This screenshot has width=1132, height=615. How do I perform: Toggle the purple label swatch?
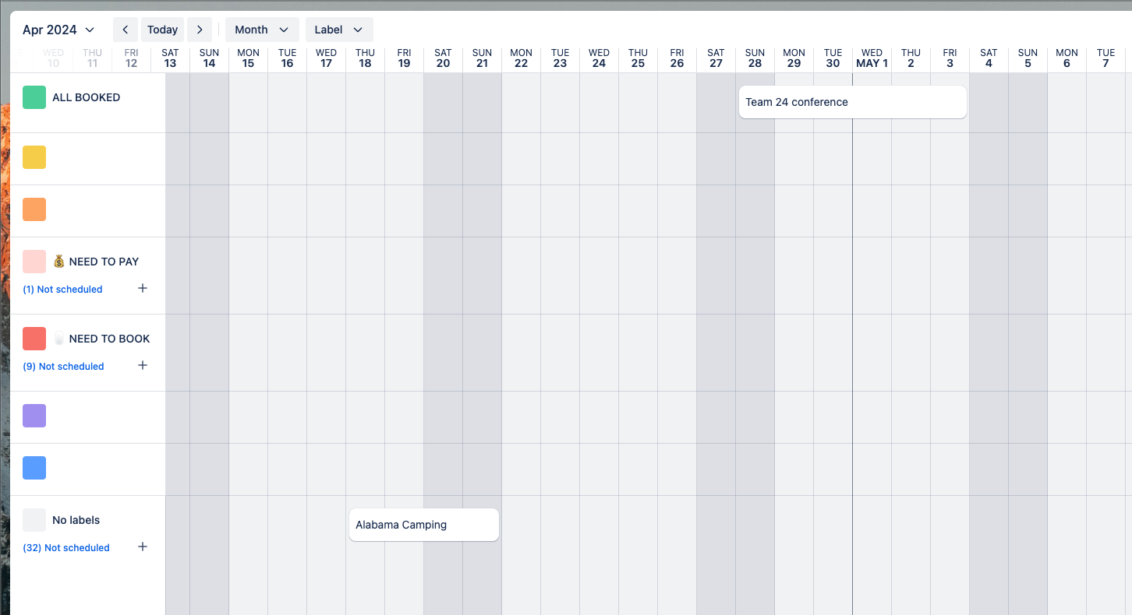pyautogui.click(x=34, y=415)
